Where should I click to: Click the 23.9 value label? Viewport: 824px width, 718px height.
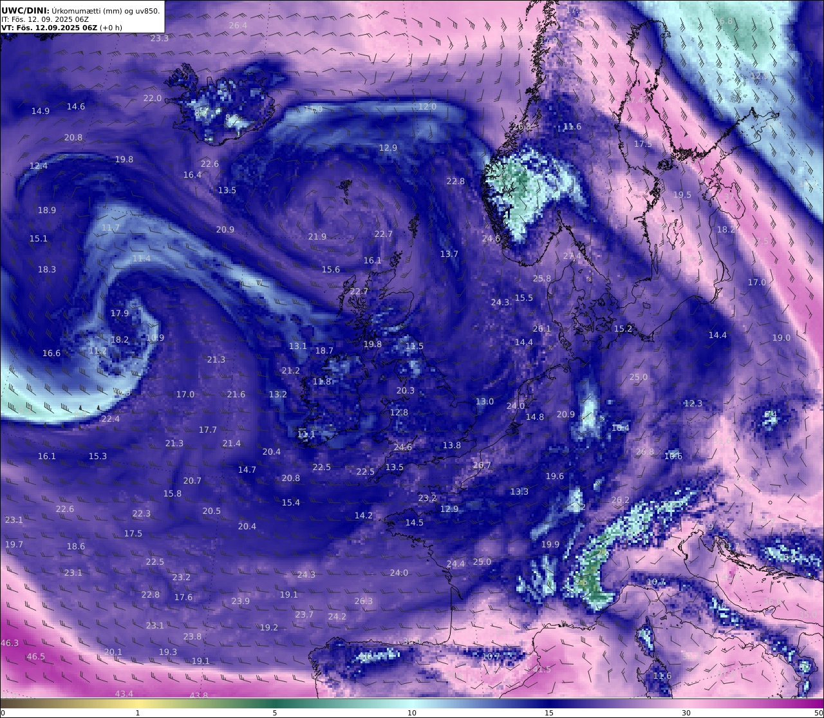[241, 601]
